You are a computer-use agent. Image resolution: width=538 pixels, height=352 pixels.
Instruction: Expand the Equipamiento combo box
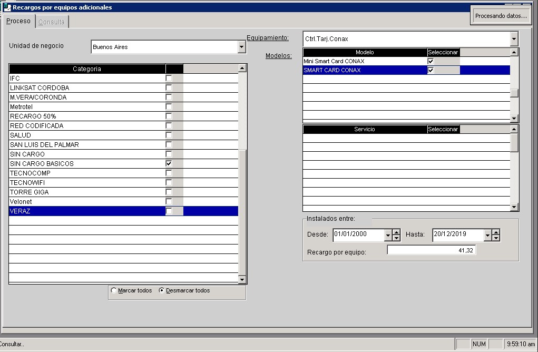pyautogui.click(x=514, y=39)
